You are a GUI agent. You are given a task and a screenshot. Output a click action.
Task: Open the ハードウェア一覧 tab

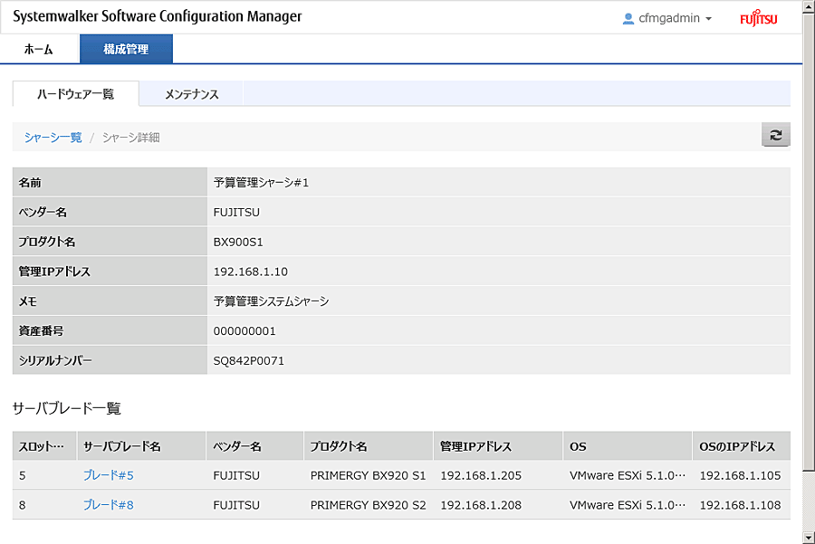click(x=76, y=94)
